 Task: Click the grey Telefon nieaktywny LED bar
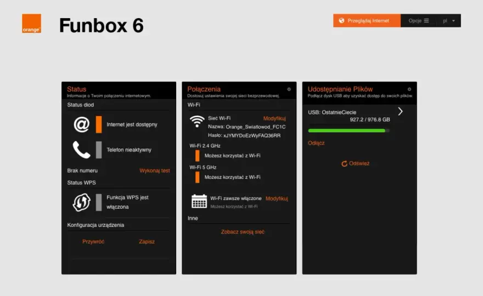[99, 150]
